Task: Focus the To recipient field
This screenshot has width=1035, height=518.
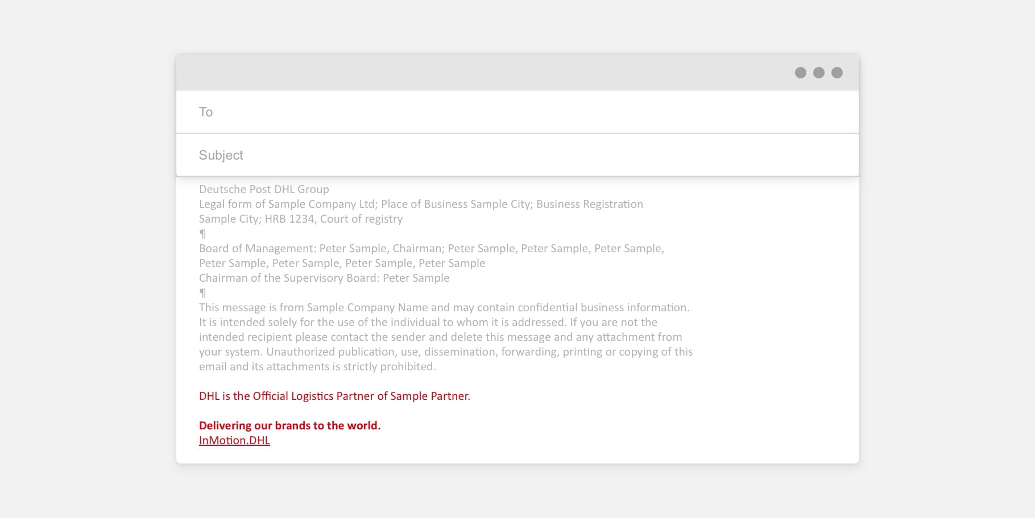Action: click(516, 112)
